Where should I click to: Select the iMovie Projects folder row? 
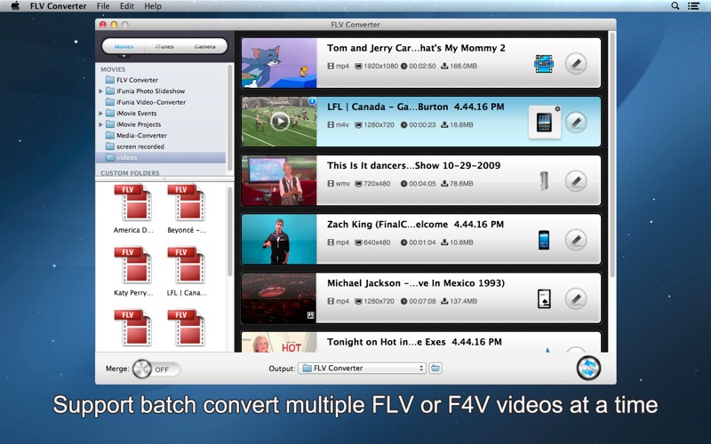pos(161,124)
